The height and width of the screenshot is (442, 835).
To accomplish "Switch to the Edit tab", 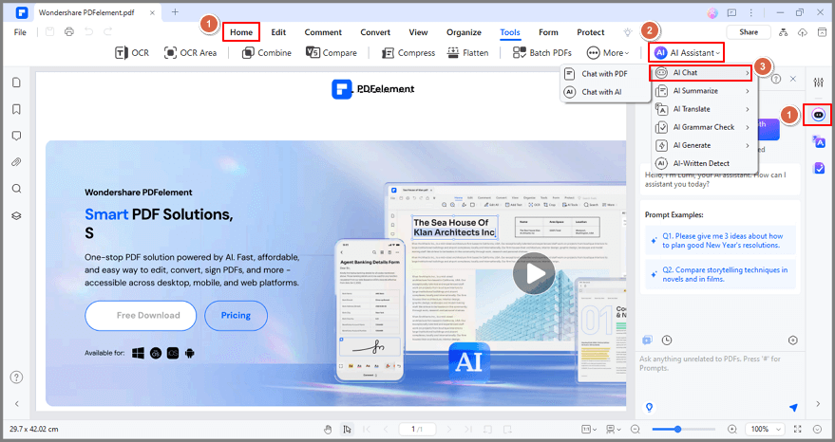I will pos(278,32).
